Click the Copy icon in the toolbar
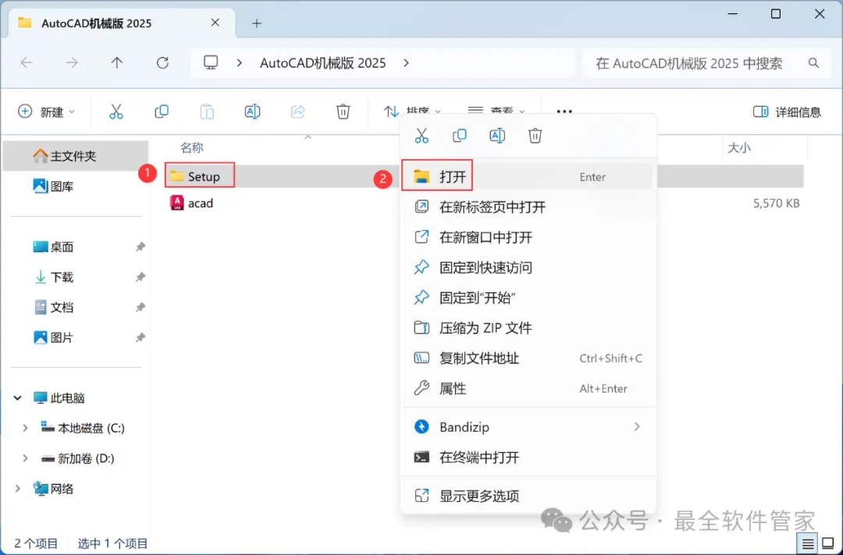The width and height of the screenshot is (843, 555). click(162, 111)
